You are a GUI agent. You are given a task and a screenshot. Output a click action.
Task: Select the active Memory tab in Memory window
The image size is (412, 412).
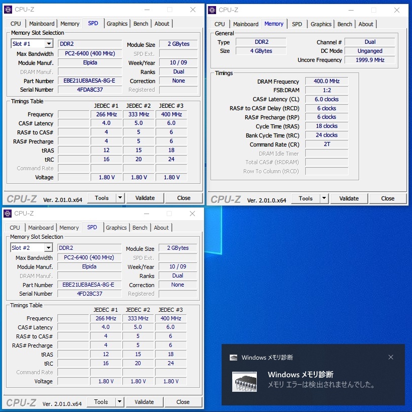point(274,24)
